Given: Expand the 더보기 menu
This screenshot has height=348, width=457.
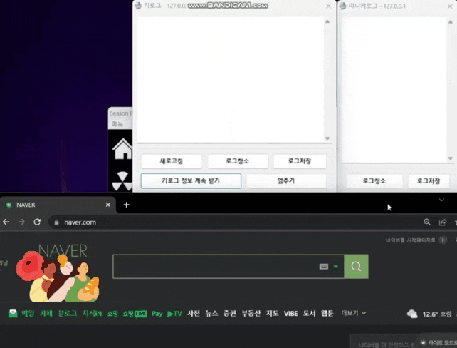Looking at the screenshot, I should [x=354, y=313].
